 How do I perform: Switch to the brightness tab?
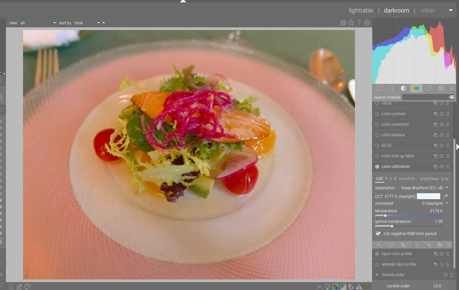click(430, 179)
